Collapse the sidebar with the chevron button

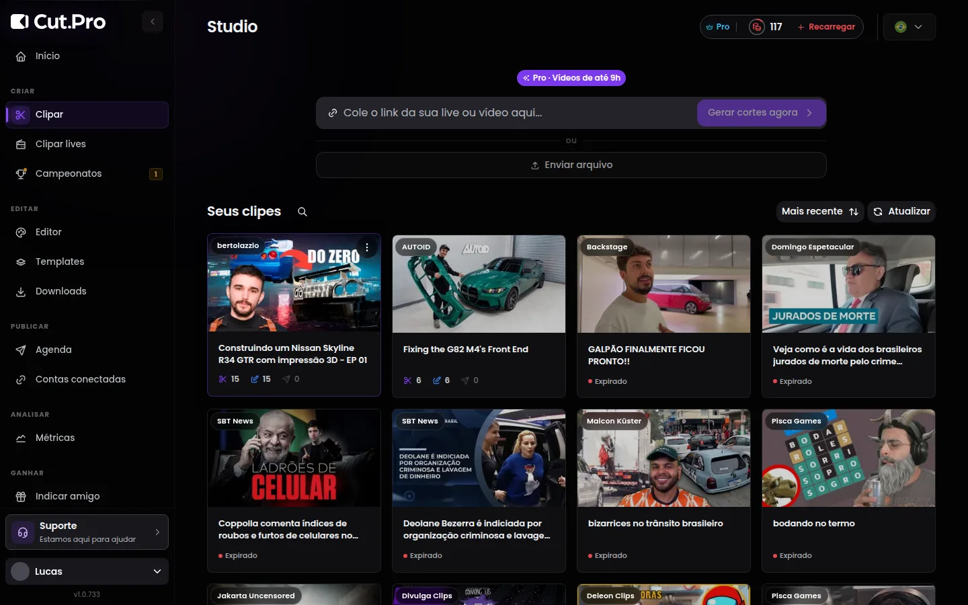(153, 22)
